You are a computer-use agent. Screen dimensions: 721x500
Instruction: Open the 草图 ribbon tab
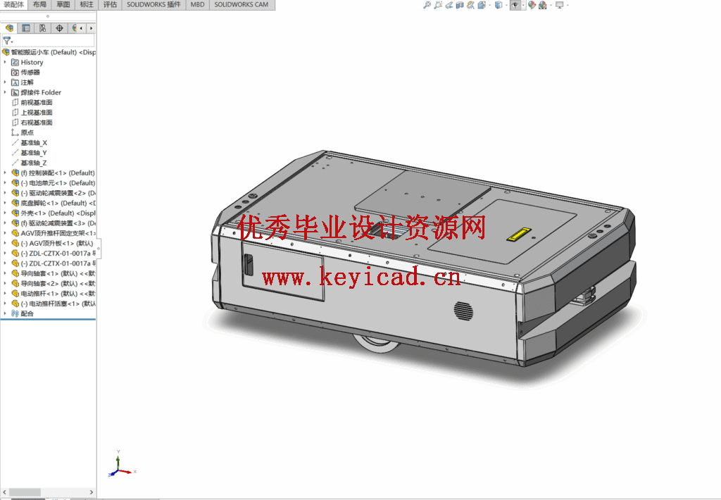tap(63, 5)
